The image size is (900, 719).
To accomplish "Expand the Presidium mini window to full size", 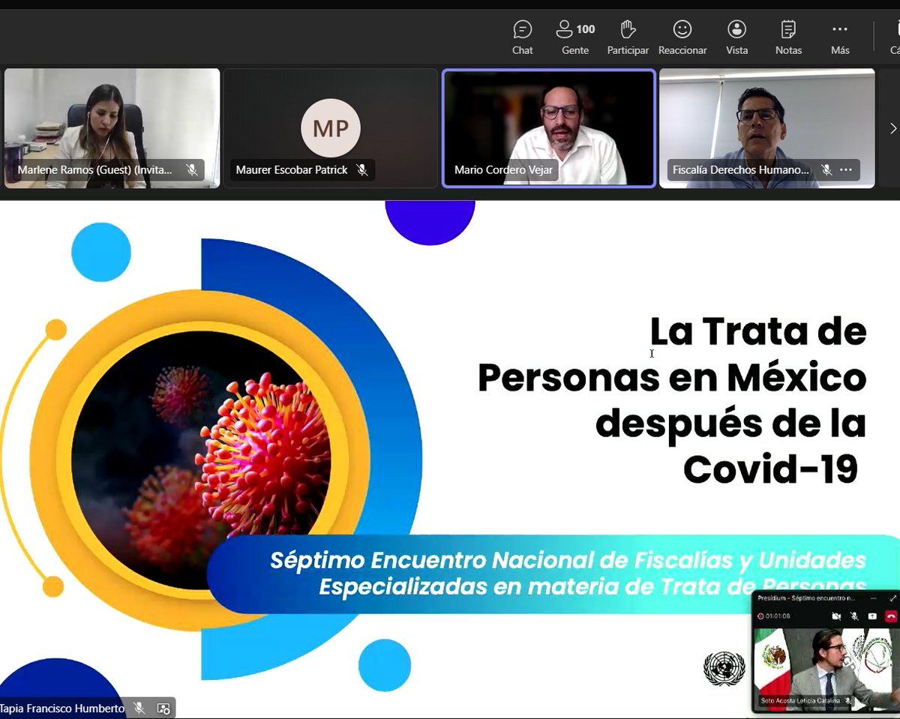I will click(893, 598).
